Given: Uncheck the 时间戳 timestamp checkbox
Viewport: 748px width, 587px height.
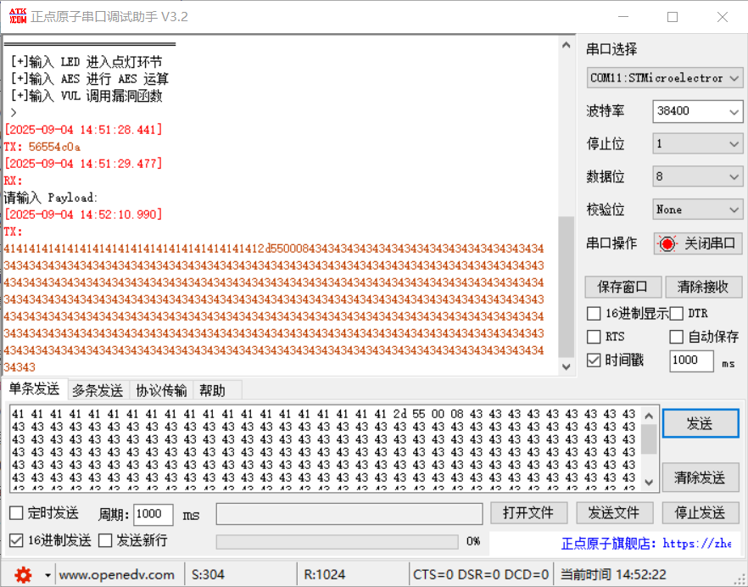Looking at the screenshot, I should tap(594, 360).
